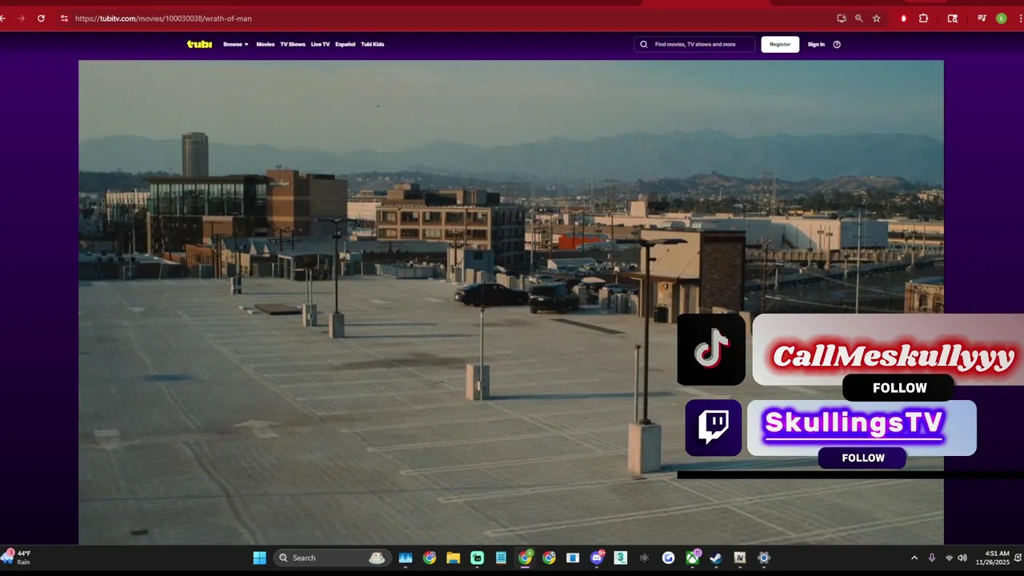Switch to active Chrome with profile badge
Viewport: 1024px width, 576px height.
(x=525, y=558)
